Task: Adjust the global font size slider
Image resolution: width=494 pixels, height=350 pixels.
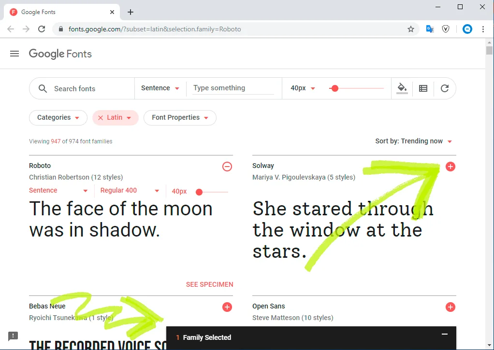Action: click(x=335, y=88)
